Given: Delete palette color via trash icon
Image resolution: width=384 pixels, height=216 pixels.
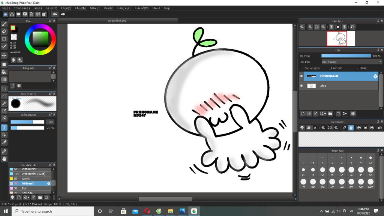Looking at the screenshot, I should [x=19, y=86].
